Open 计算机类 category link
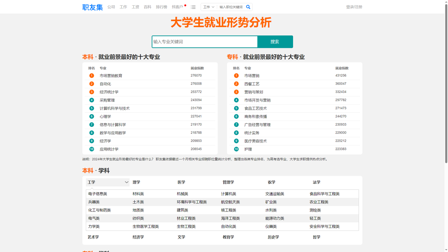 coord(229,194)
